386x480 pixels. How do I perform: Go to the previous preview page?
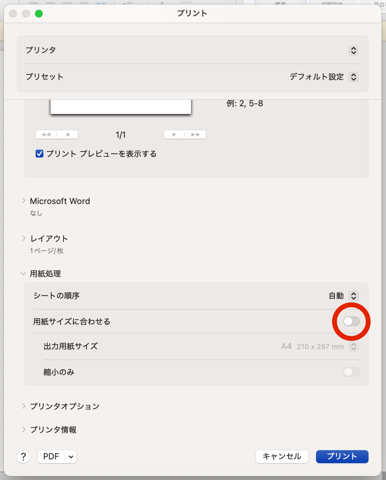point(67,134)
